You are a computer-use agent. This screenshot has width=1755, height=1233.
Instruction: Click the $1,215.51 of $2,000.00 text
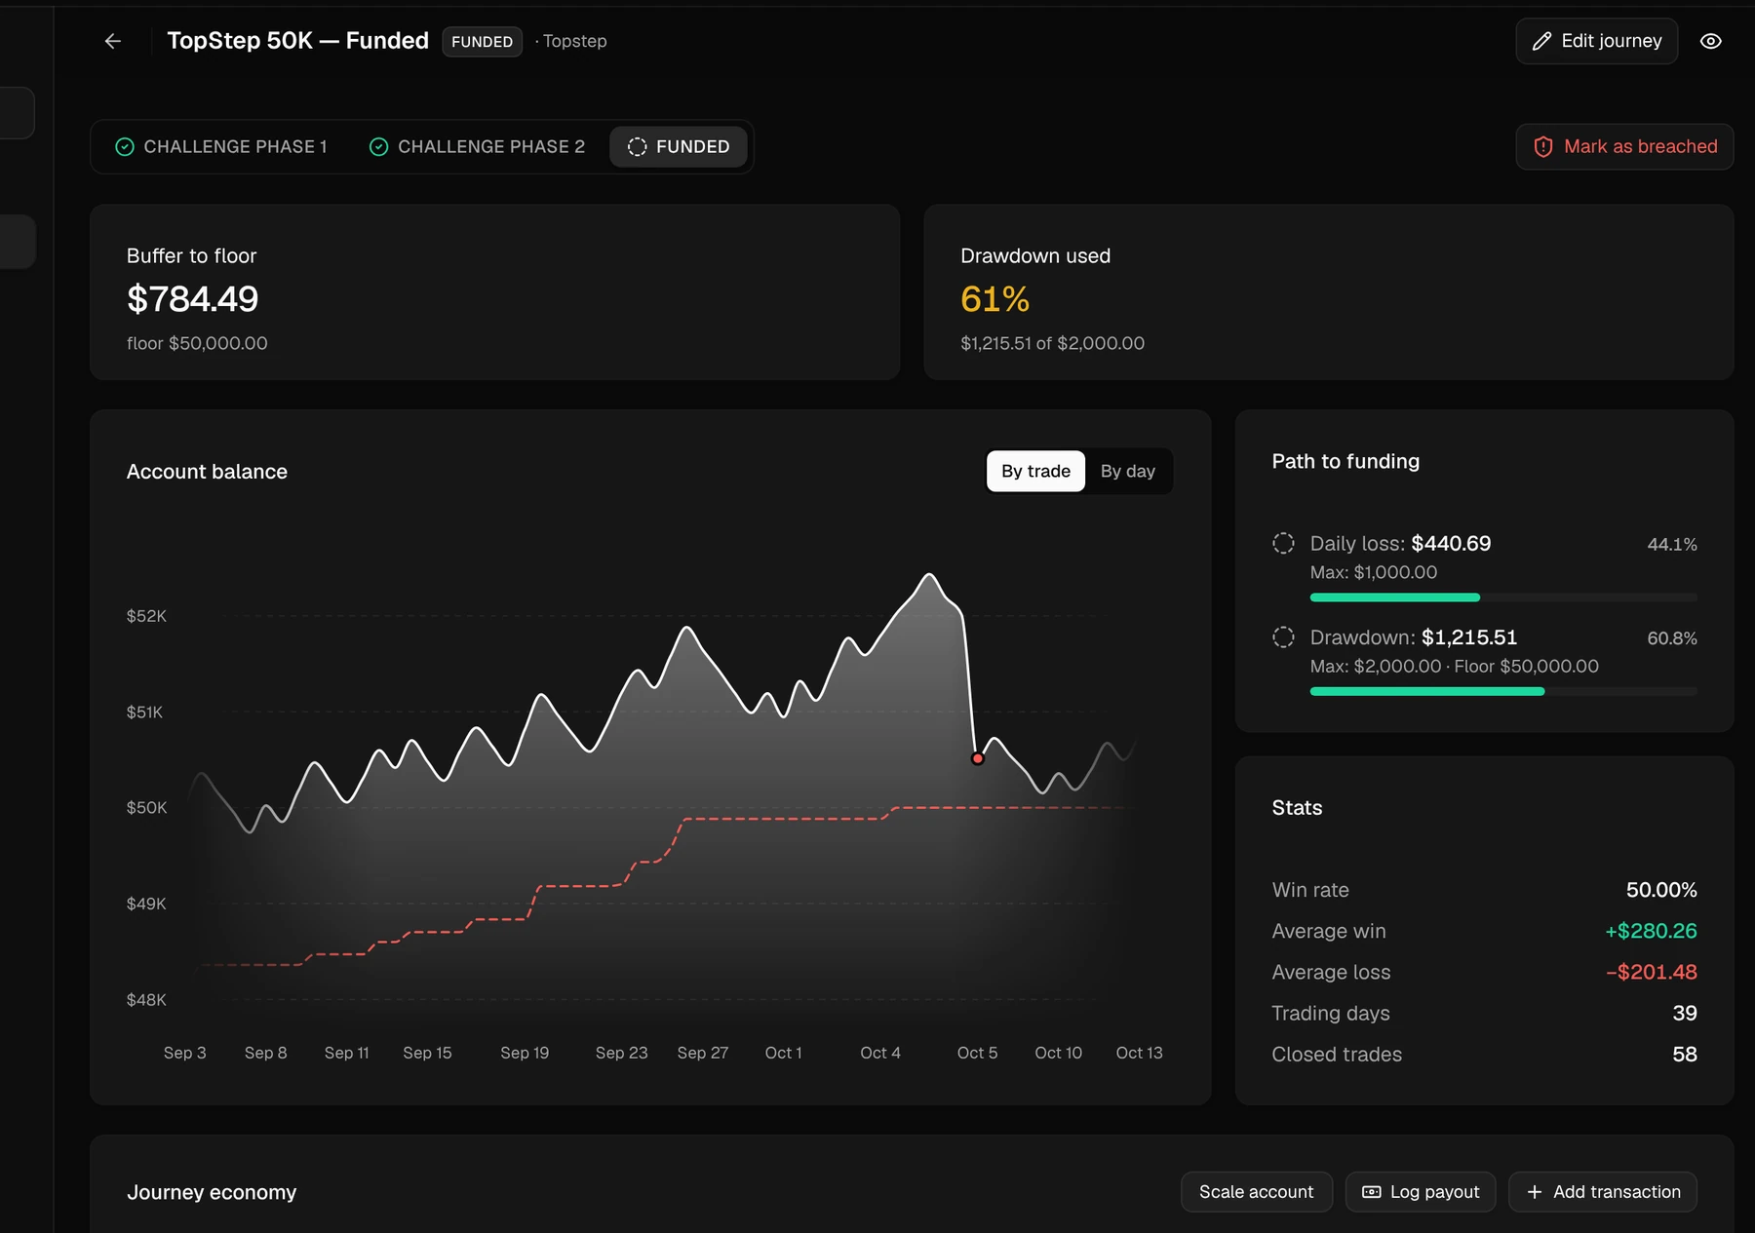coord(1052,343)
